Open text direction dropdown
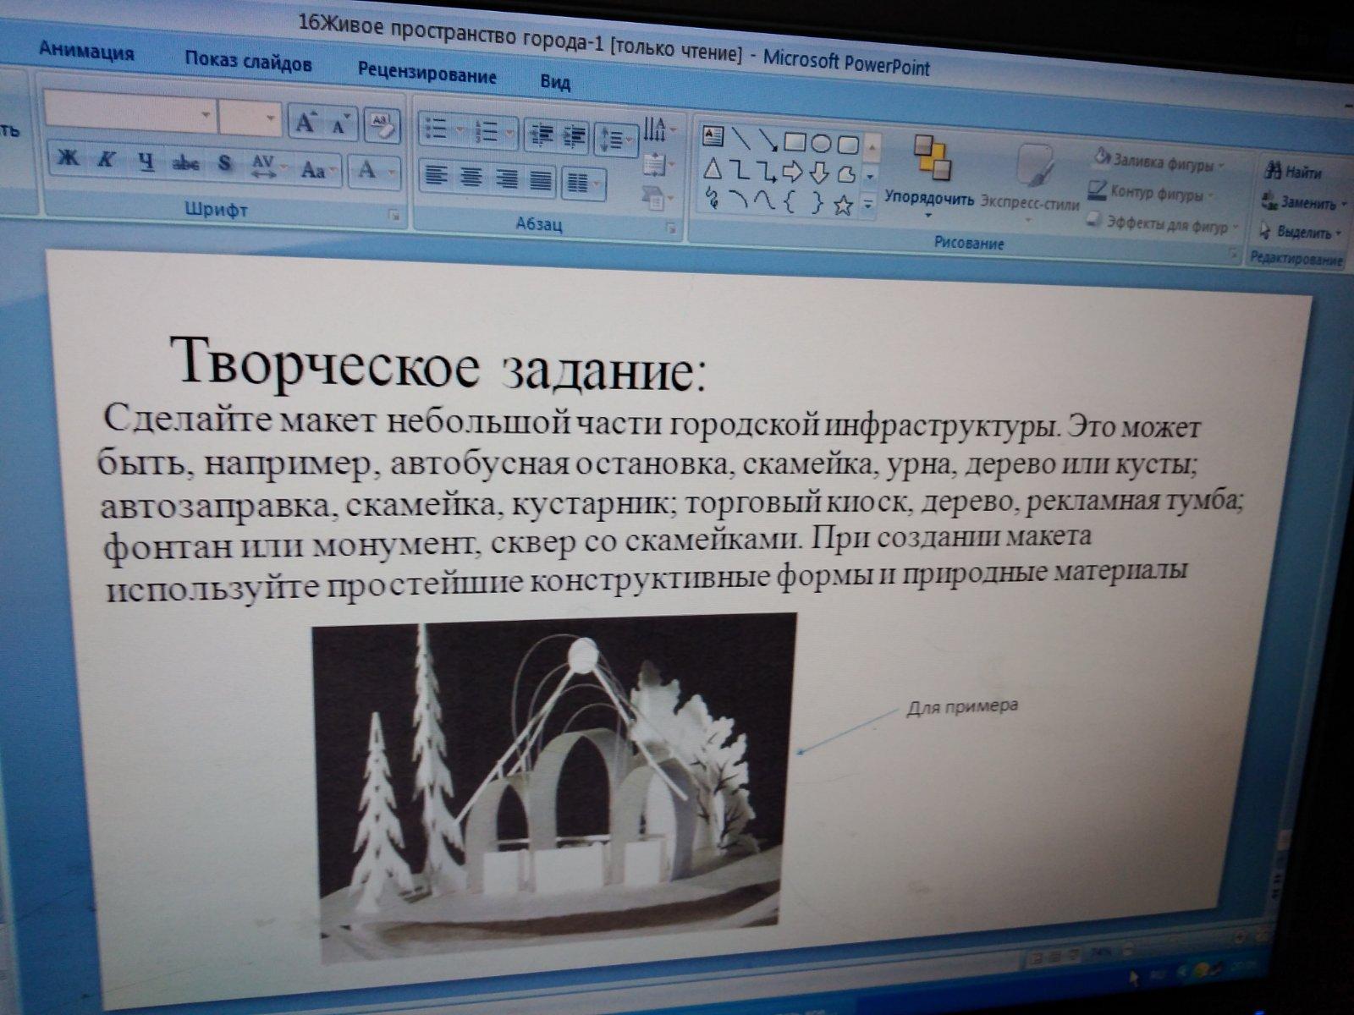Viewport: 1354px width, 1015px height. tap(660, 129)
